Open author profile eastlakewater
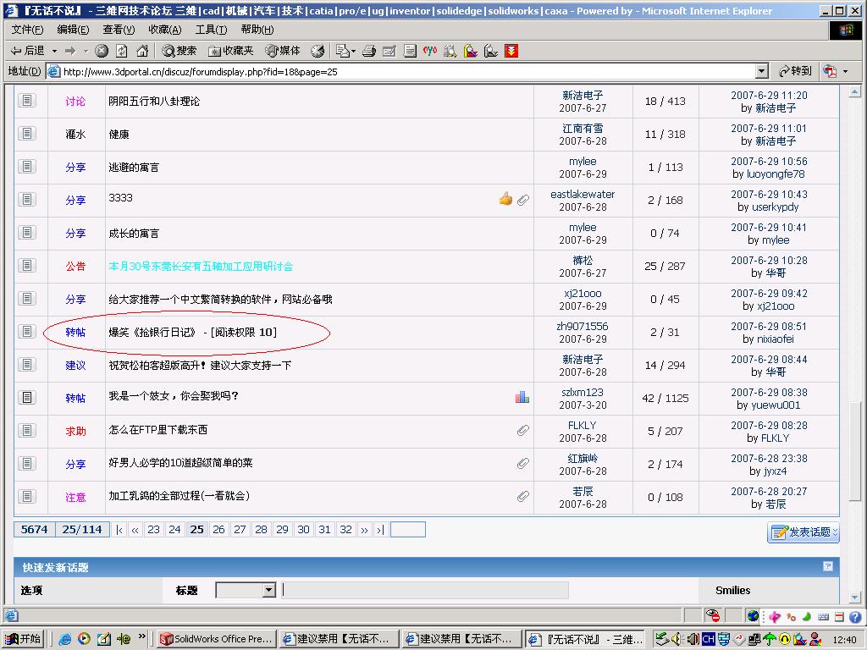 click(583, 194)
